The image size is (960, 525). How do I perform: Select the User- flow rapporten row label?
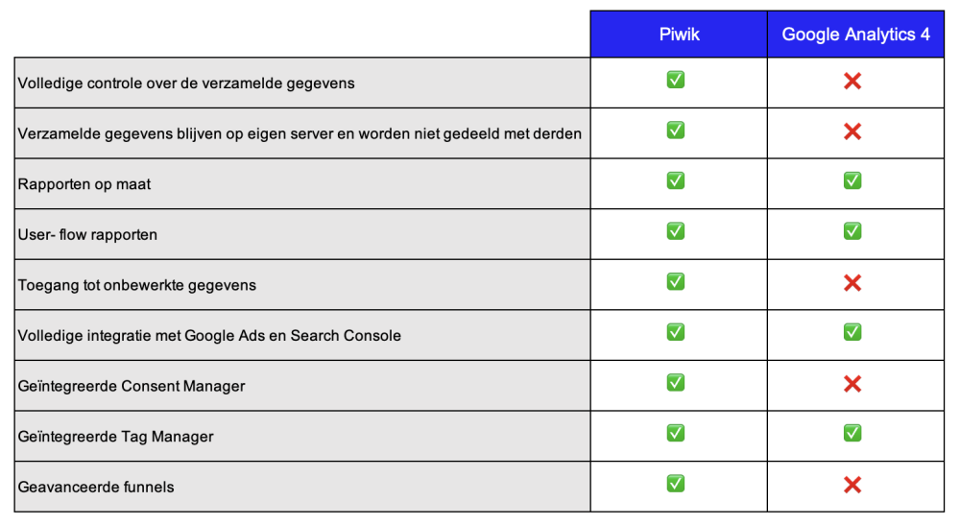(87, 235)
